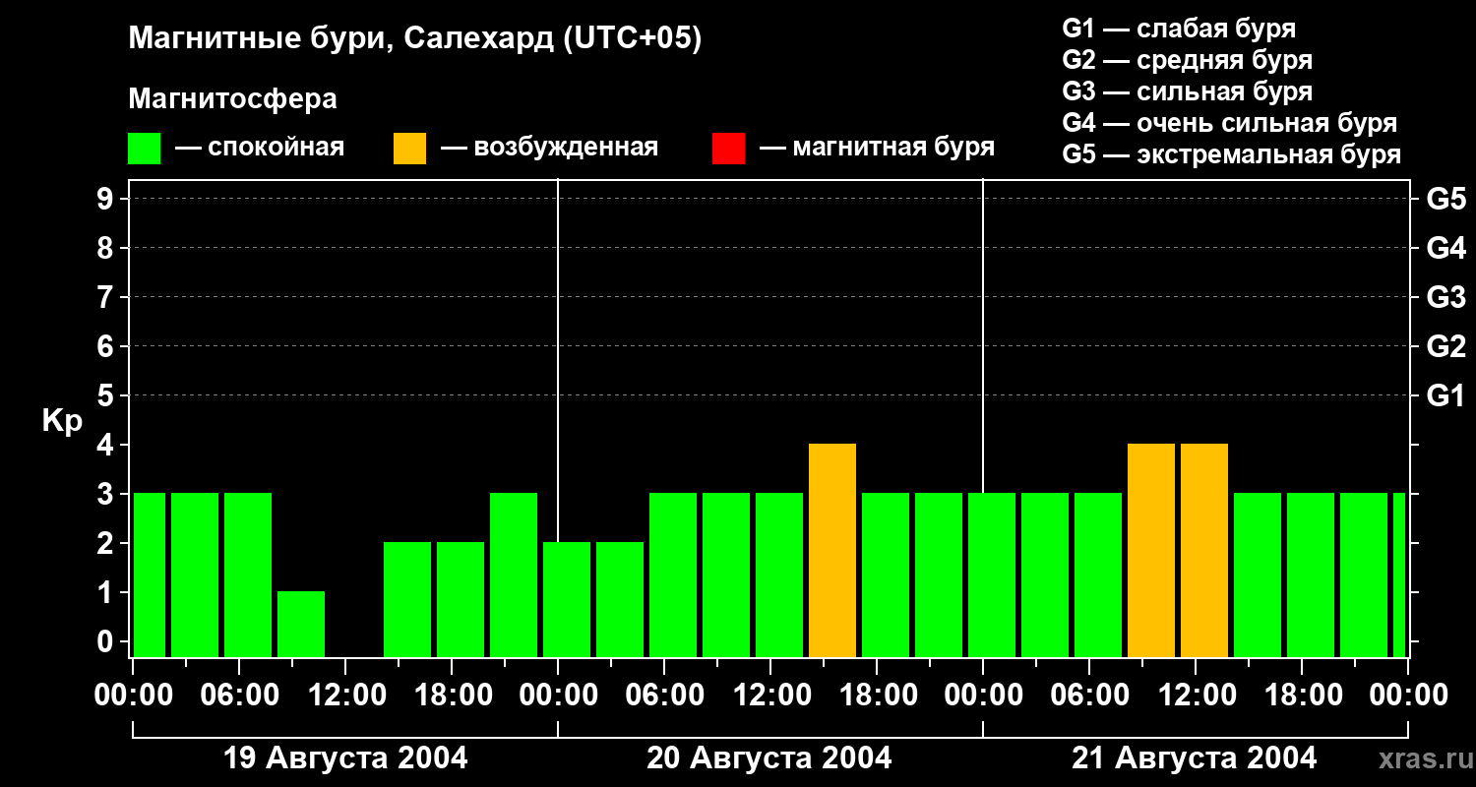1476x787 pixels.
Task: Click the 'G4 — очень сильная буря' legend line
Action: (1229, 123)
